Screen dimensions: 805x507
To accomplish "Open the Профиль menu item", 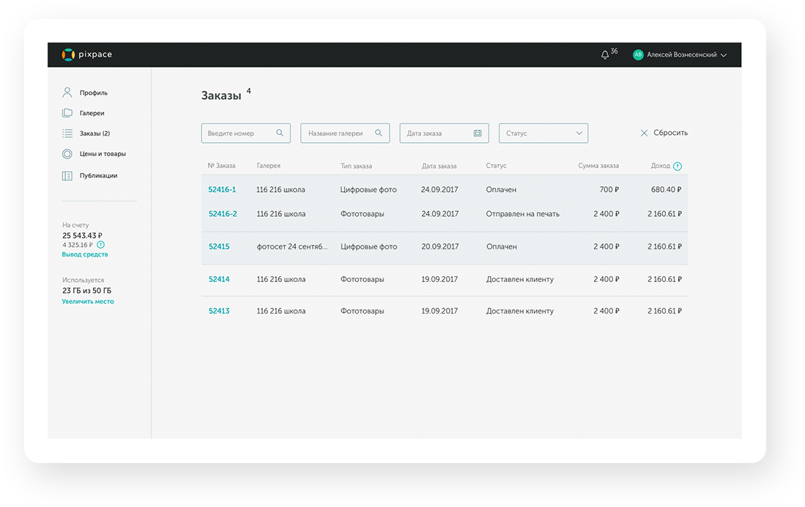I will [94, 93].
